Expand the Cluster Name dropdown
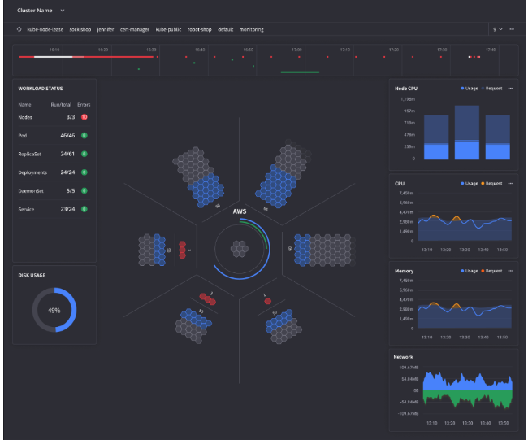The height and width of the screenshot is (440, 528). coord(41,11)
